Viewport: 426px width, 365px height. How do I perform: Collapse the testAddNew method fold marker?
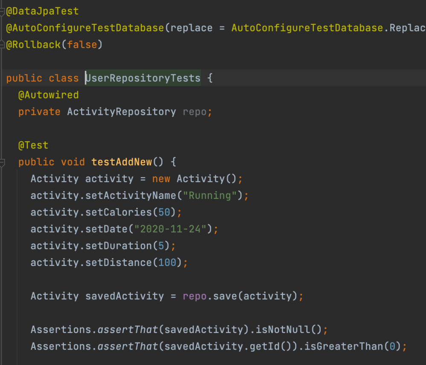2,162
